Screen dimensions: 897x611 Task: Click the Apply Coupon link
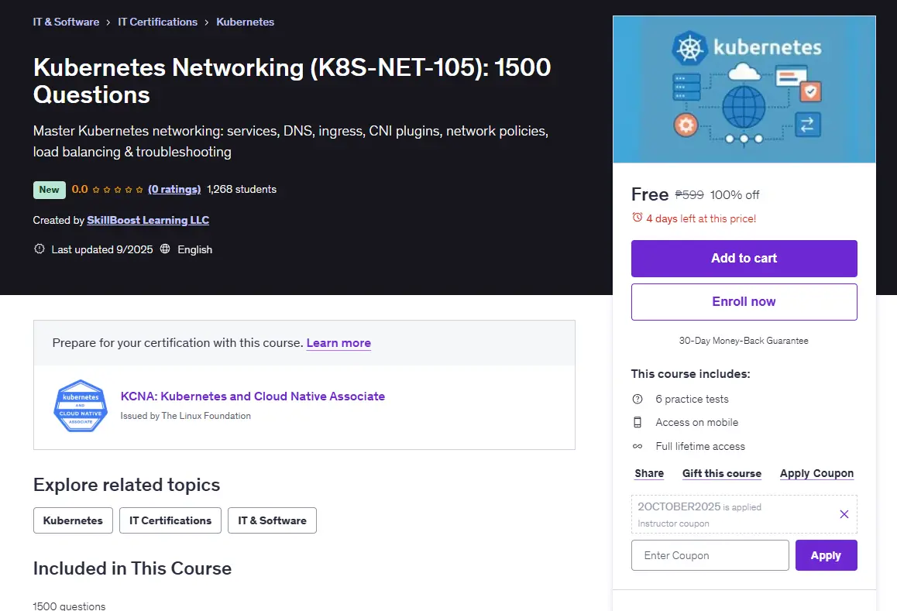coord(816,474)
